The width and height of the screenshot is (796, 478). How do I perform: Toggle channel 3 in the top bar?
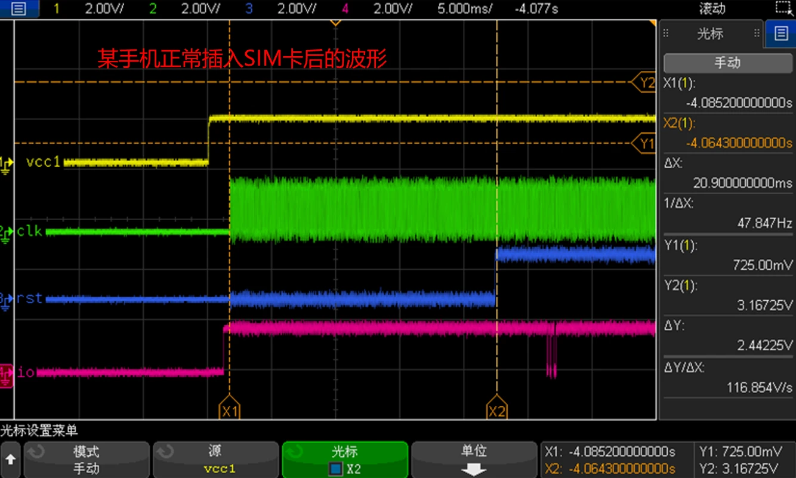point(249,8)
